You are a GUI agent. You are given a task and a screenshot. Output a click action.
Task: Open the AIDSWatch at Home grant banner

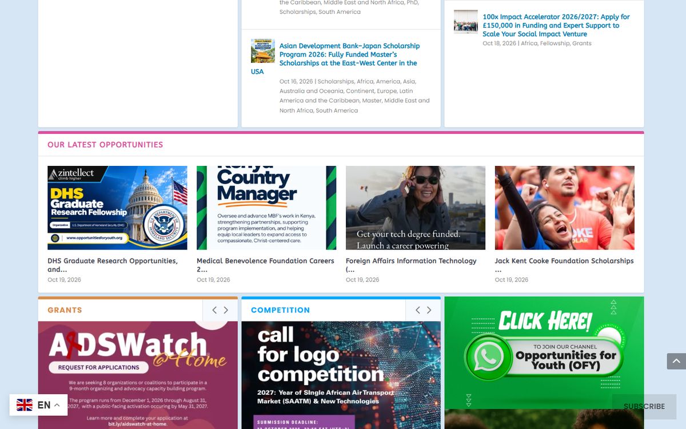[138, 375]
